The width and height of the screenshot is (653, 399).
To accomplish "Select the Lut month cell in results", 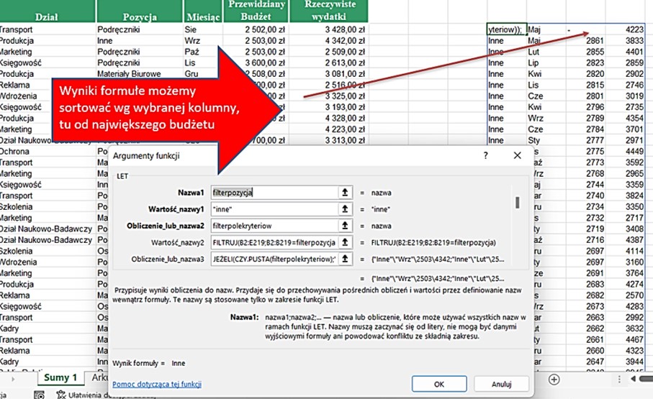I will pos(546,52).
